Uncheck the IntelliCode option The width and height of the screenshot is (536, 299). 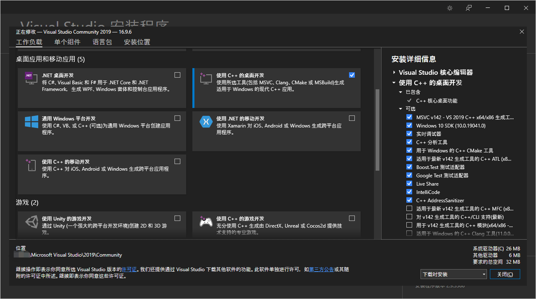(409, 192)
